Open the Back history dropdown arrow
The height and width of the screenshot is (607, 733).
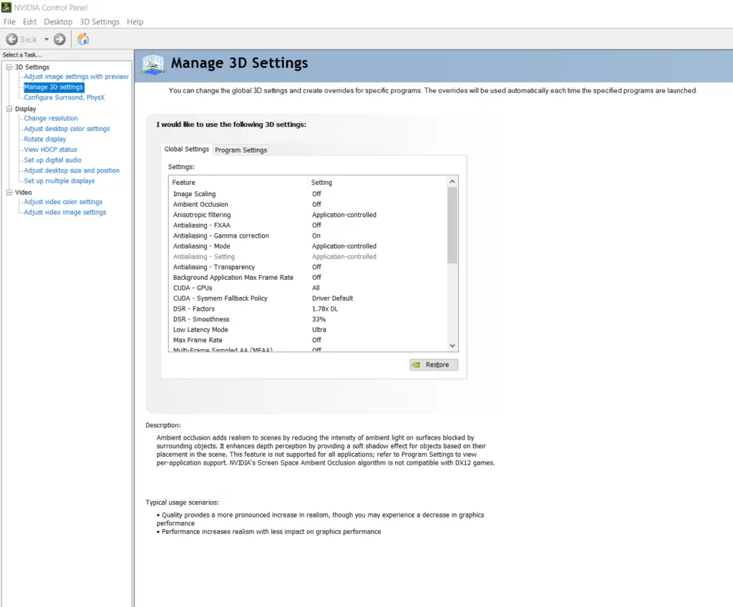(x=47, y=39)
